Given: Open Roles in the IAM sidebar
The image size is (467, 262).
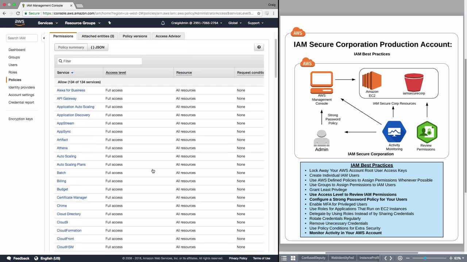Looking at the screenshot, I should coord(13,72).
